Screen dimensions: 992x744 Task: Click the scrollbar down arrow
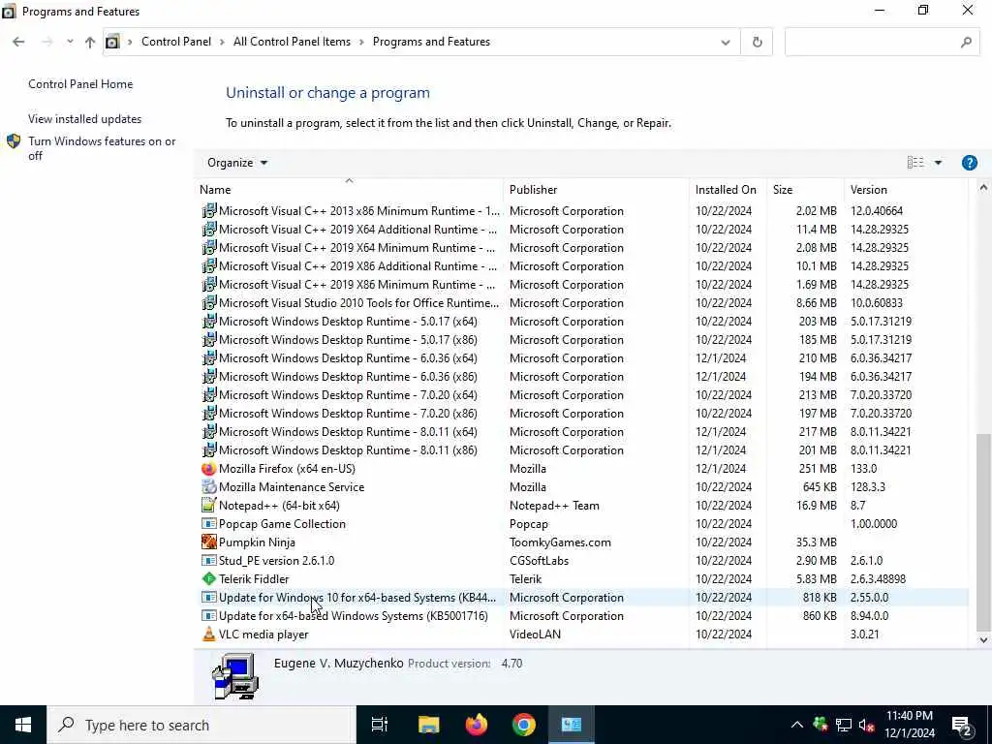(x=983, y=639)
